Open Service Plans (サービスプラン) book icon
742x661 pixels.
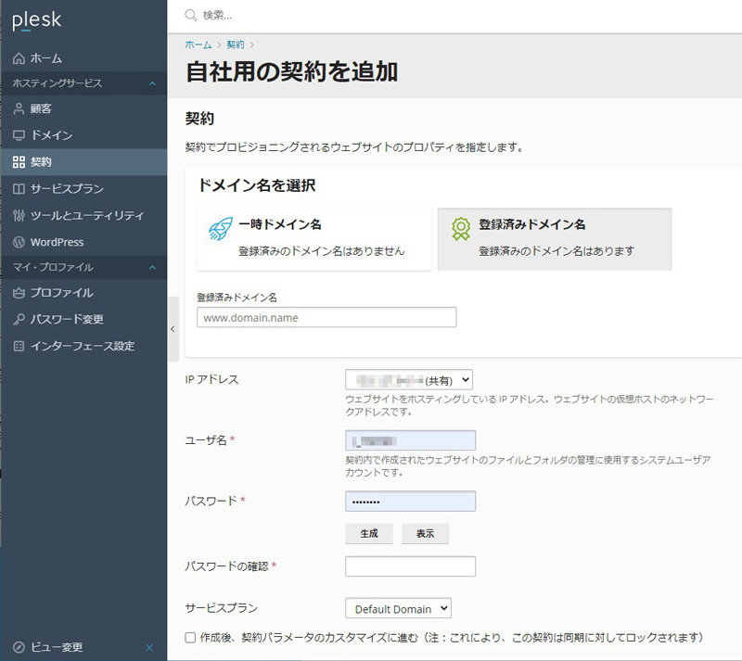tap(19, 189)
